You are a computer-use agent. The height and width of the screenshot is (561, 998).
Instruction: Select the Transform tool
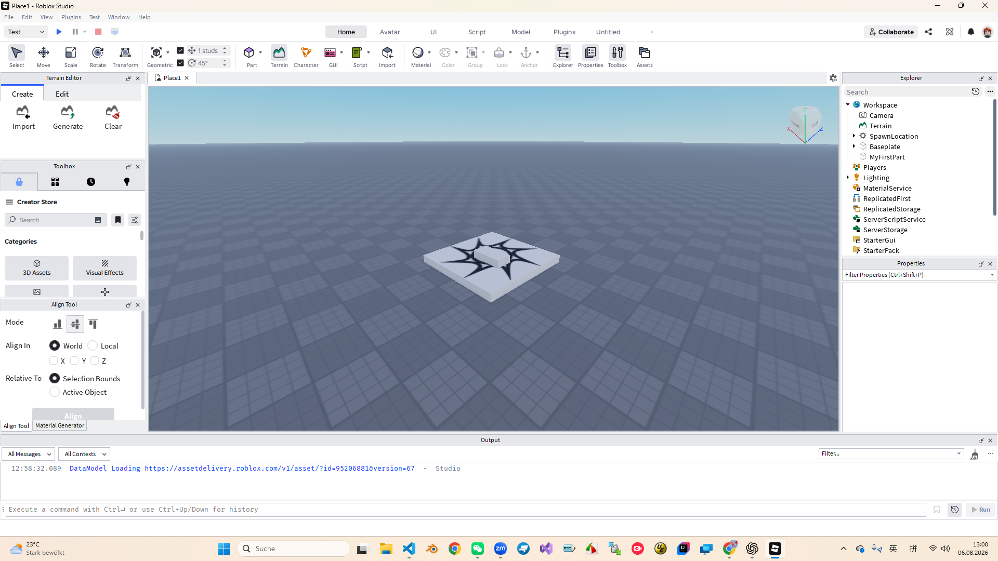coord(125,57)
